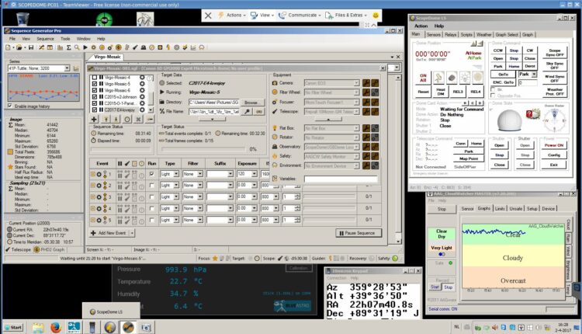Toggle Virgo-Mosaic-6 target checkbox
This screenshot has width=582, height=334.
(x=95, y=91)
